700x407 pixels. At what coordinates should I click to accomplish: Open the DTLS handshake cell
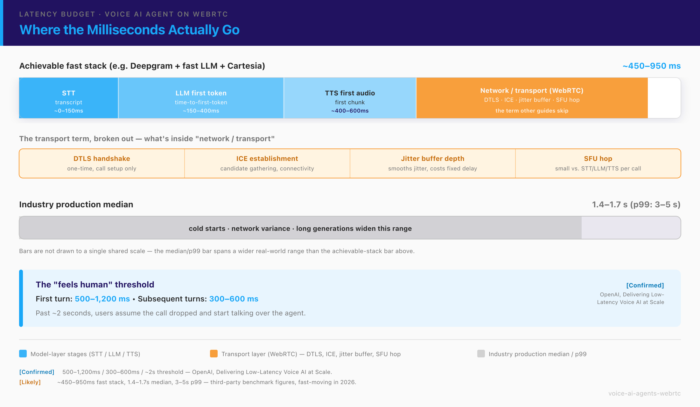click(x=102, y=163)
